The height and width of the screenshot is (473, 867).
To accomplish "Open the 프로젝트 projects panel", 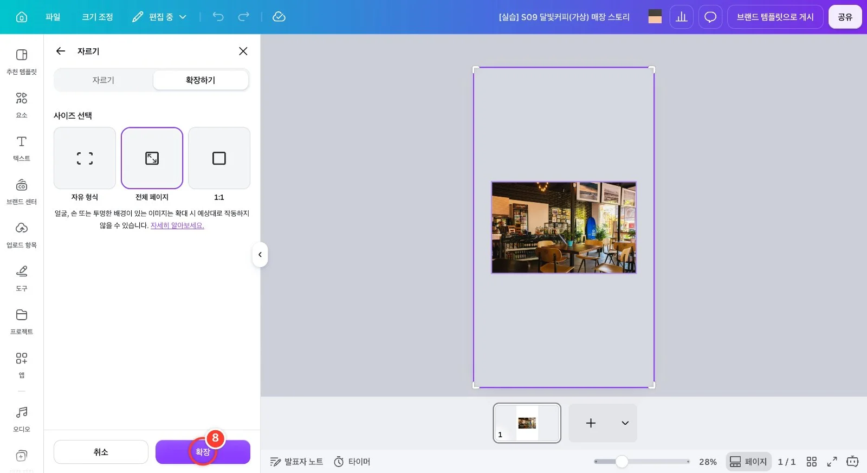I will click(22, 322).
